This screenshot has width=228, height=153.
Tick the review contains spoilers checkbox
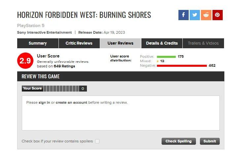[x=97, y=141]
